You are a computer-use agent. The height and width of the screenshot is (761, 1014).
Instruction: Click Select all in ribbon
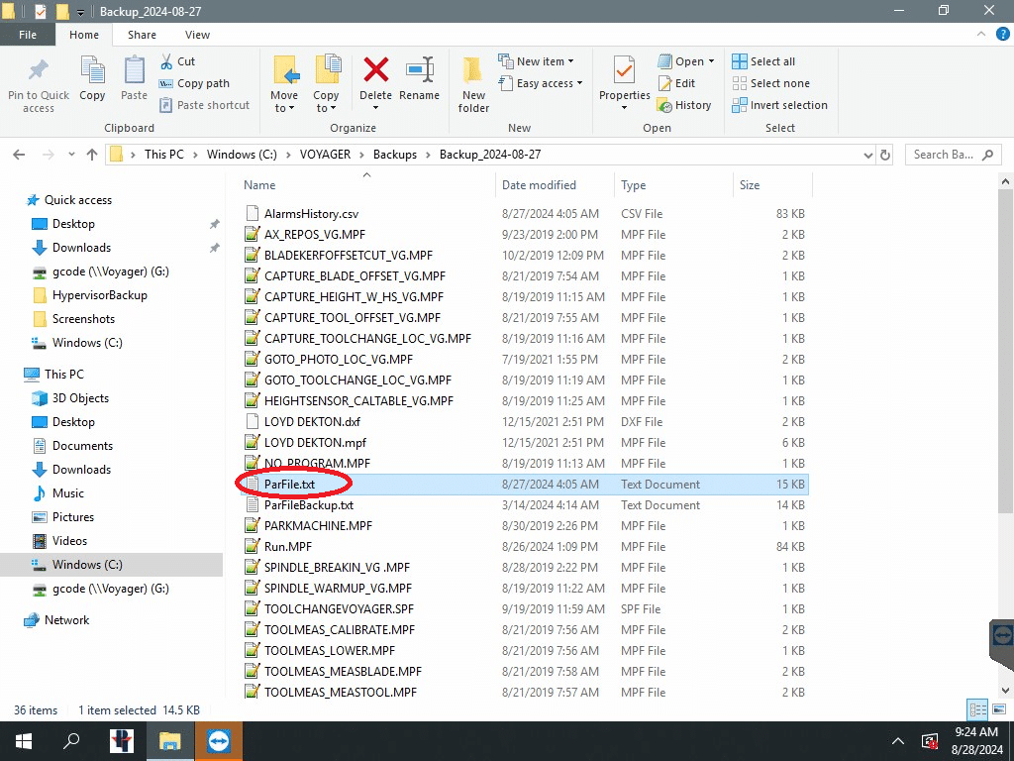coord(763,61)
